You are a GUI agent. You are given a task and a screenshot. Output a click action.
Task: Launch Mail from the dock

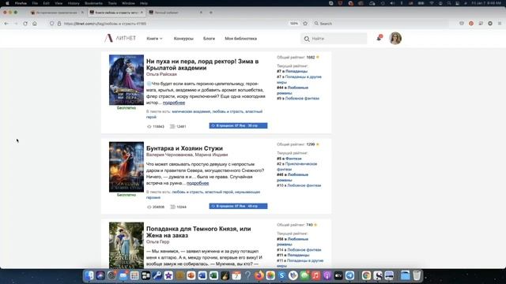coord(123,275)
